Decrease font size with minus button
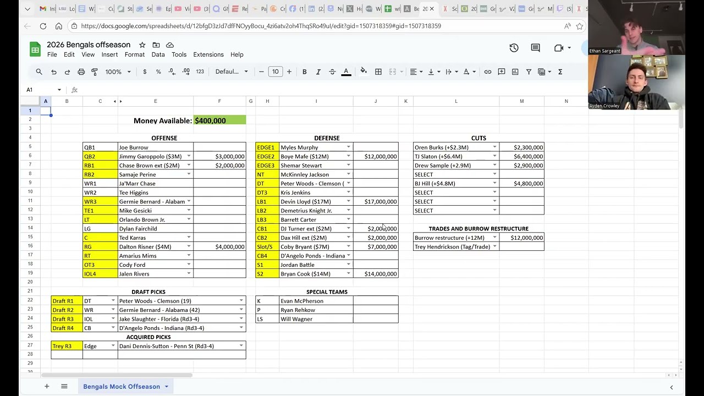The width and height of the screenshot is (704, 396). point(261,71)
